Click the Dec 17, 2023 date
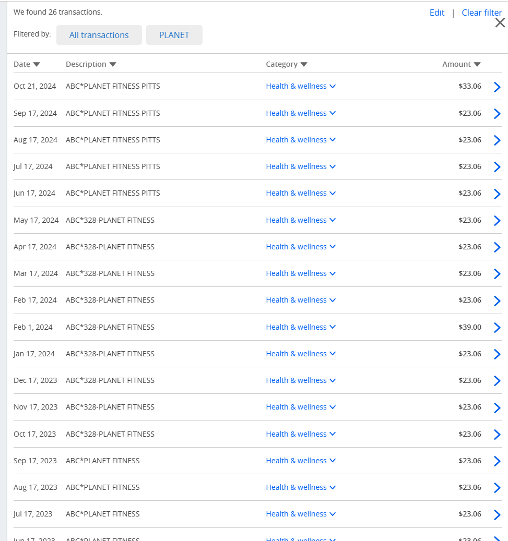508x541 pixels. pyautogui.click(x=35, y=380)
